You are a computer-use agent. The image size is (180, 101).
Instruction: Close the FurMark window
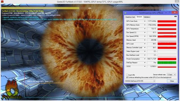177,1
